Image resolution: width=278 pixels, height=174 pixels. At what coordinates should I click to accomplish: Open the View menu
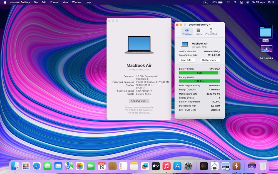[x=65, y=2]
